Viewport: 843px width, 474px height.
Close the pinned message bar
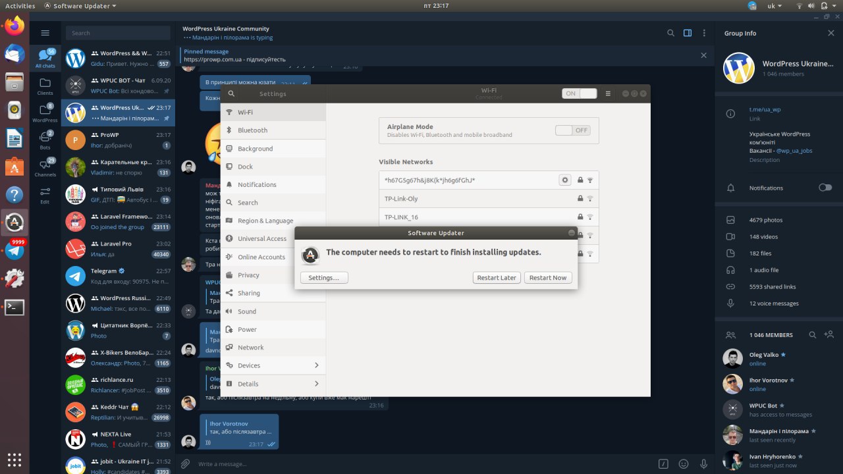click(703, 55)
